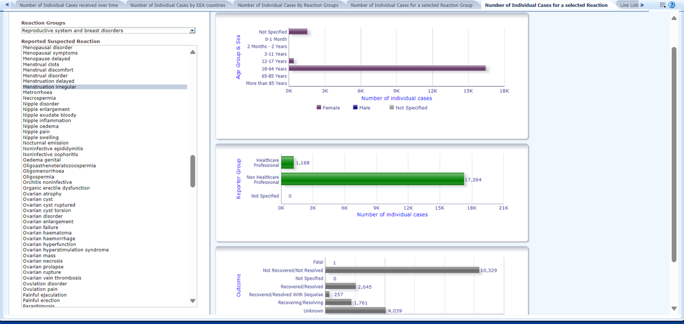Open the Reaction Groups dropdown
The height and width of the screenshot is (324, 684).
point(192,30)
